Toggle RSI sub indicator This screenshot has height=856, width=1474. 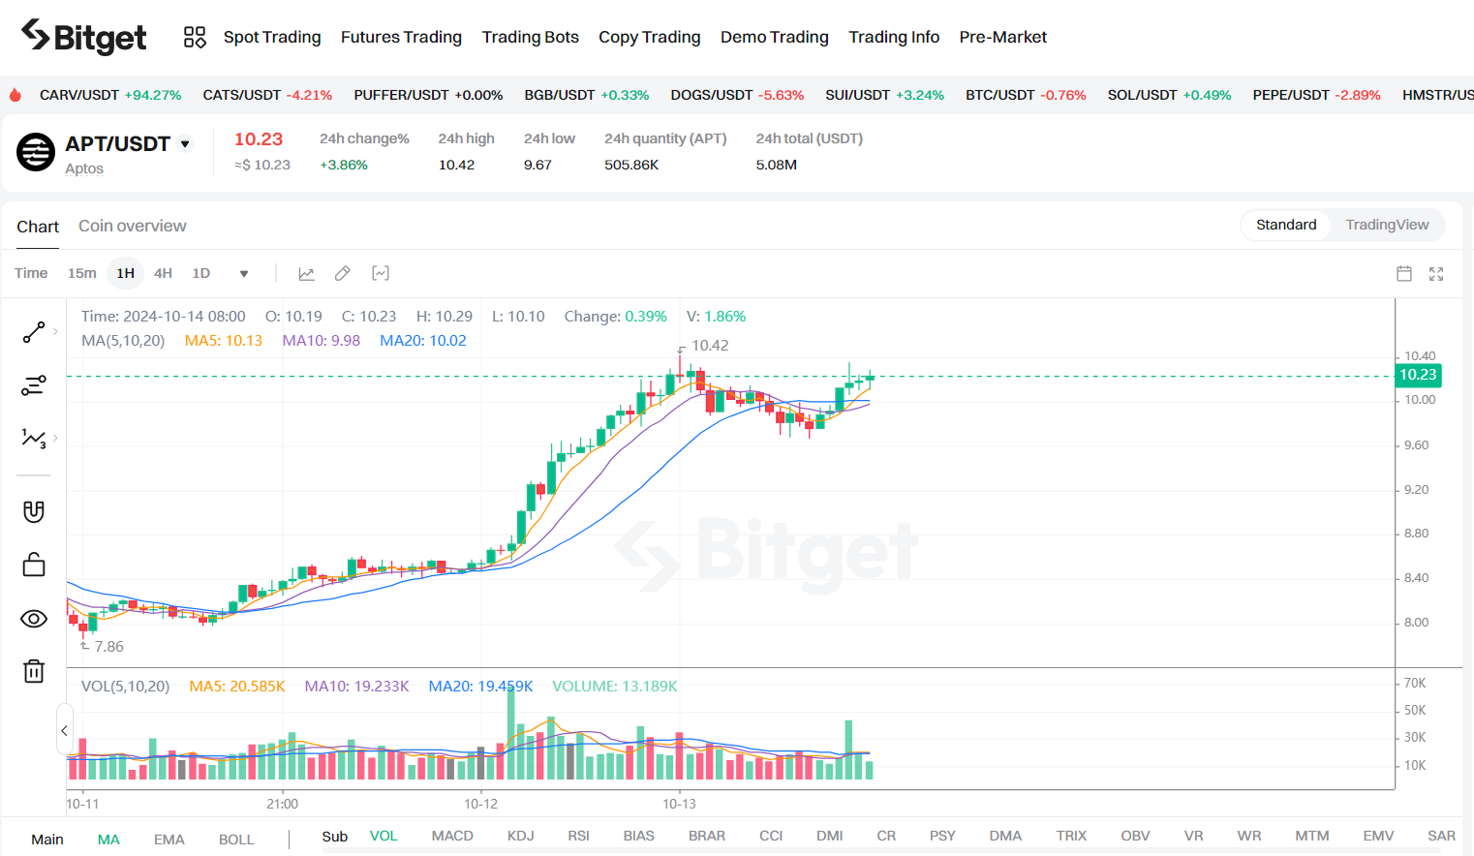(579, 836)
